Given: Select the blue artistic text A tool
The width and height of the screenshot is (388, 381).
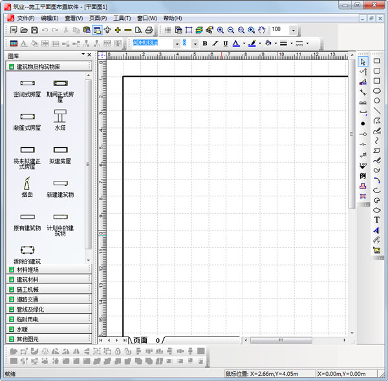Looking at the screenshot, I should [376, 230].
